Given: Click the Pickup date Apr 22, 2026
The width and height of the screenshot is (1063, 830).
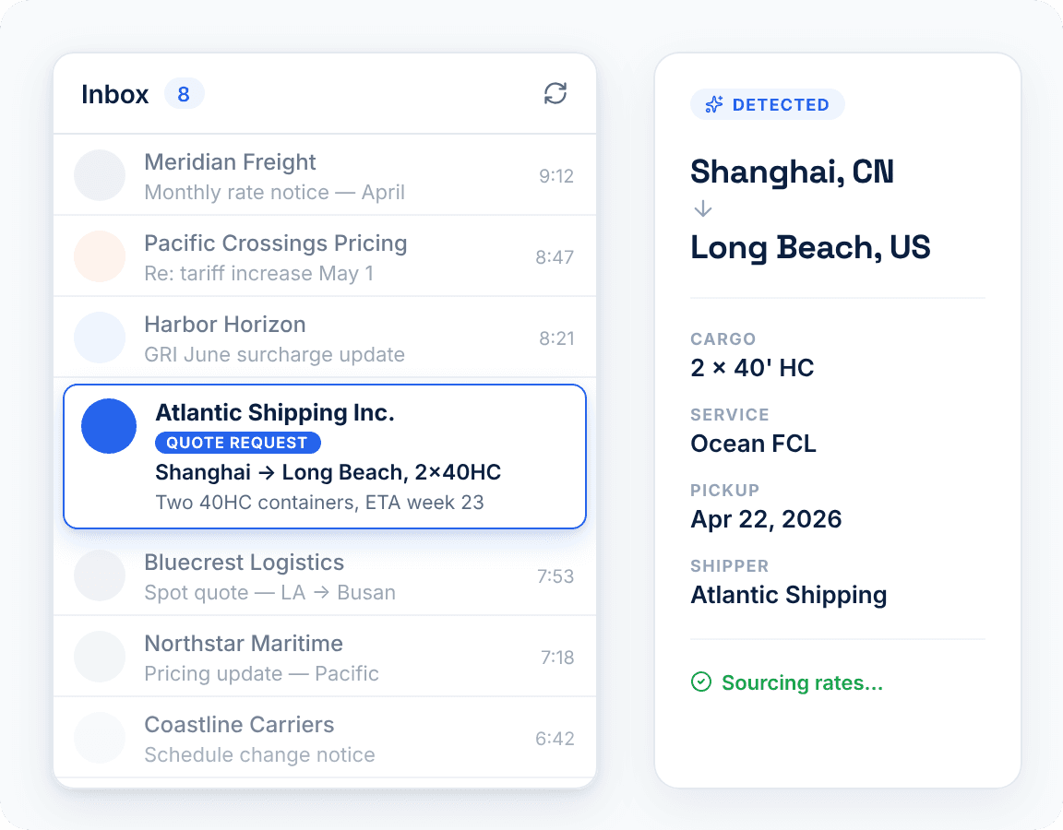Looking at the screenshot, I should click(766, 519).
